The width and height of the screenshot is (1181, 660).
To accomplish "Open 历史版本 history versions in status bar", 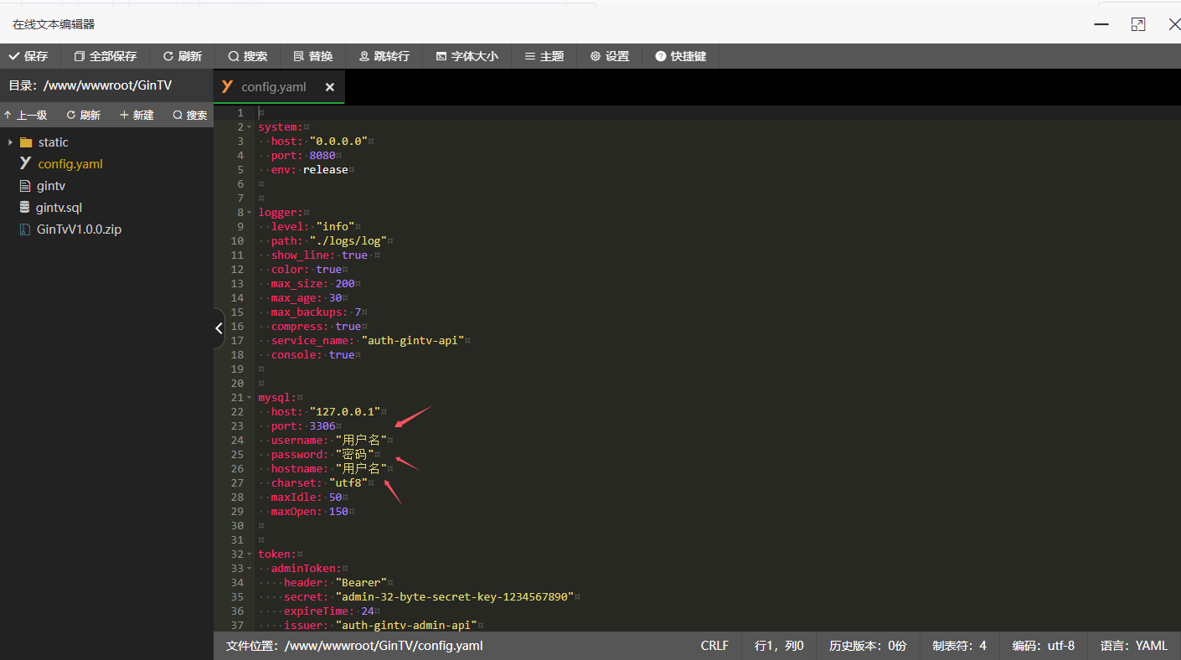I will tap(868, 646).
